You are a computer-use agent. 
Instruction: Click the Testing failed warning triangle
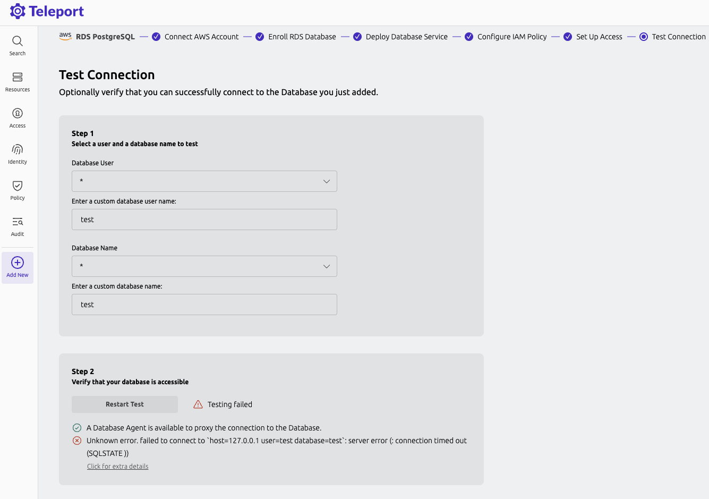point(198,404)
